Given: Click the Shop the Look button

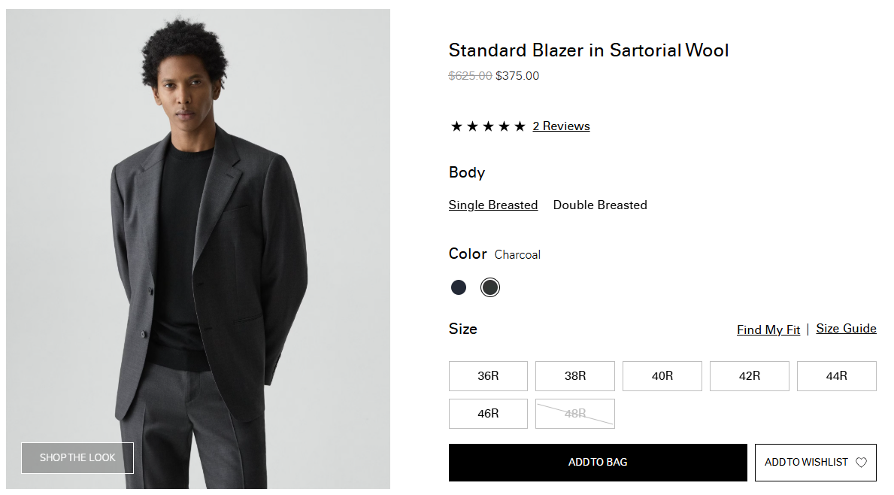Looking at the screenshot, I should click(x=77, y=457).
